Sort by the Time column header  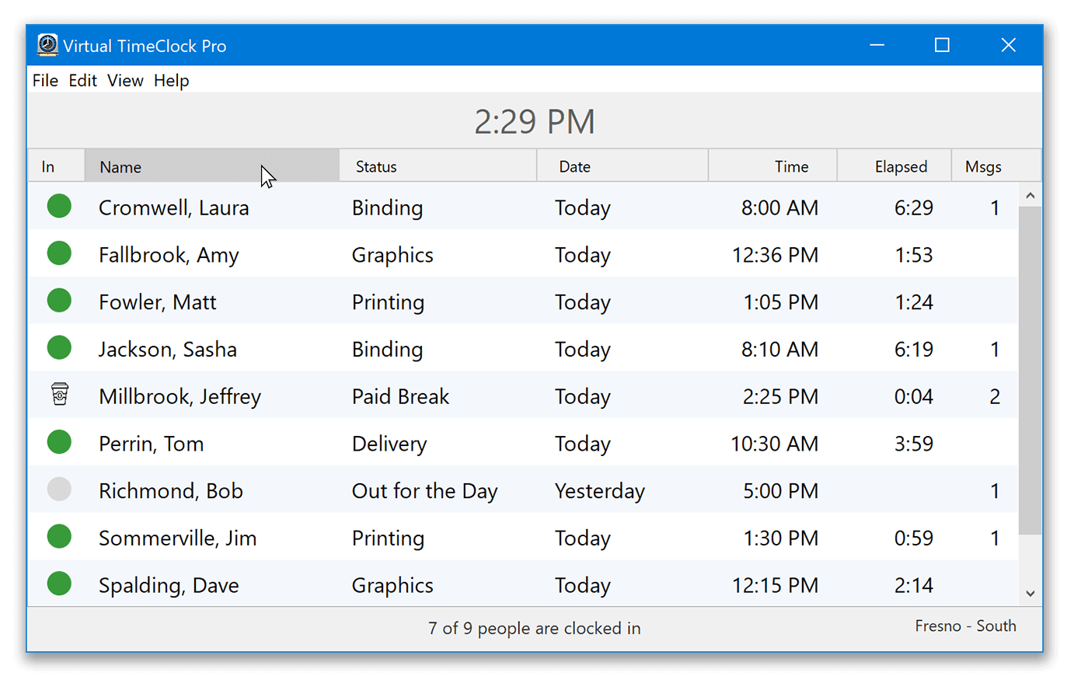coord(772,166)
